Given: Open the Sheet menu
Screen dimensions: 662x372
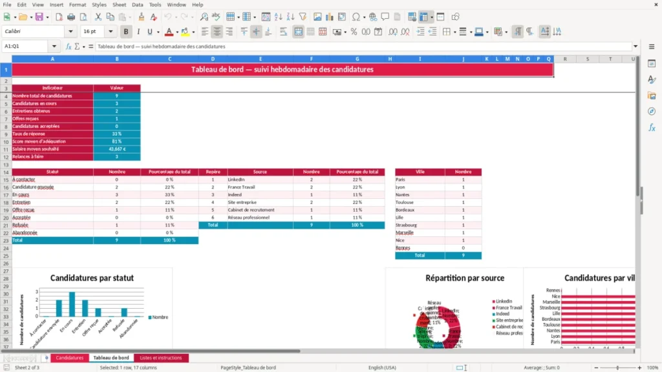Looking at the screenshot, I should pos(119,5).
